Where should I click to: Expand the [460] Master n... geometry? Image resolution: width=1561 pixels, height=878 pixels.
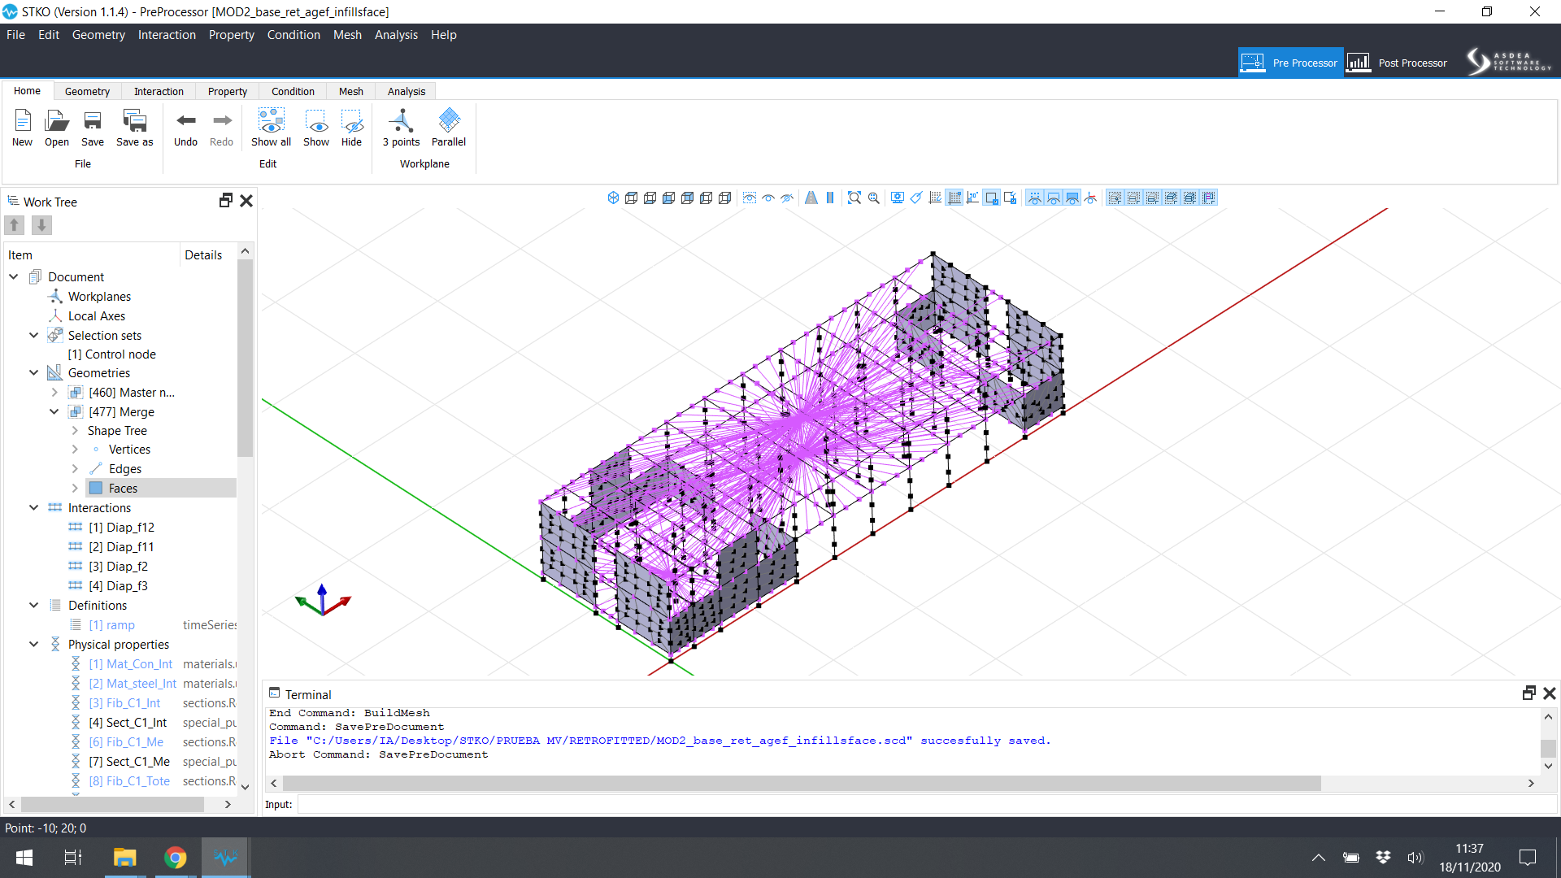tap(54, 392)
